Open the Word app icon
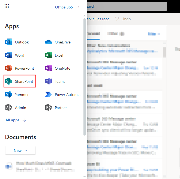 (x=9, y=55)
